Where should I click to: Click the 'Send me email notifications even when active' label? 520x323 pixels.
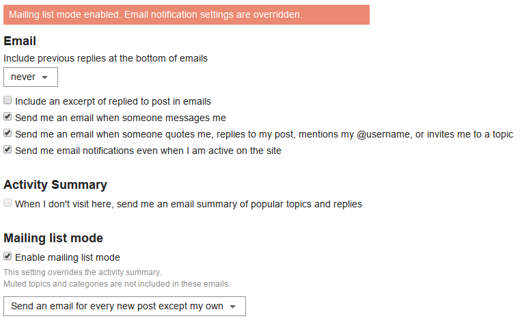[148, 151]
